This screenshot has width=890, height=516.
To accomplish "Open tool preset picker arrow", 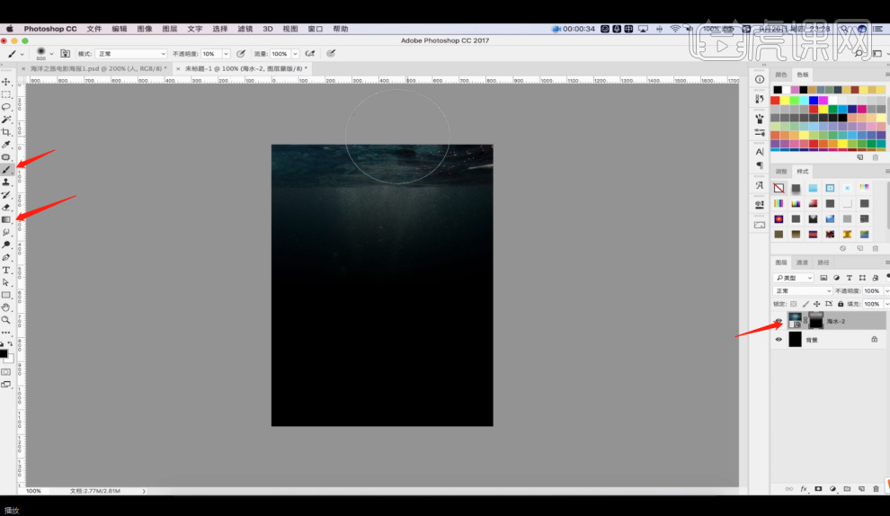I will [22, 54].
